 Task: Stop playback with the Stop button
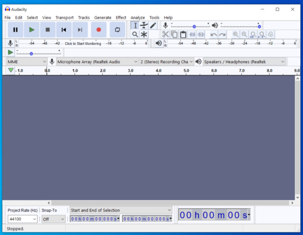point(47,30)
